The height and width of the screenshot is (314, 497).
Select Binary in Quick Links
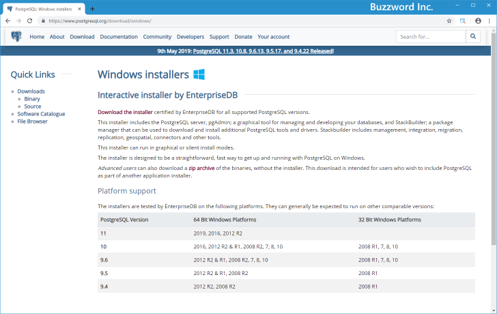pos(32,99)
